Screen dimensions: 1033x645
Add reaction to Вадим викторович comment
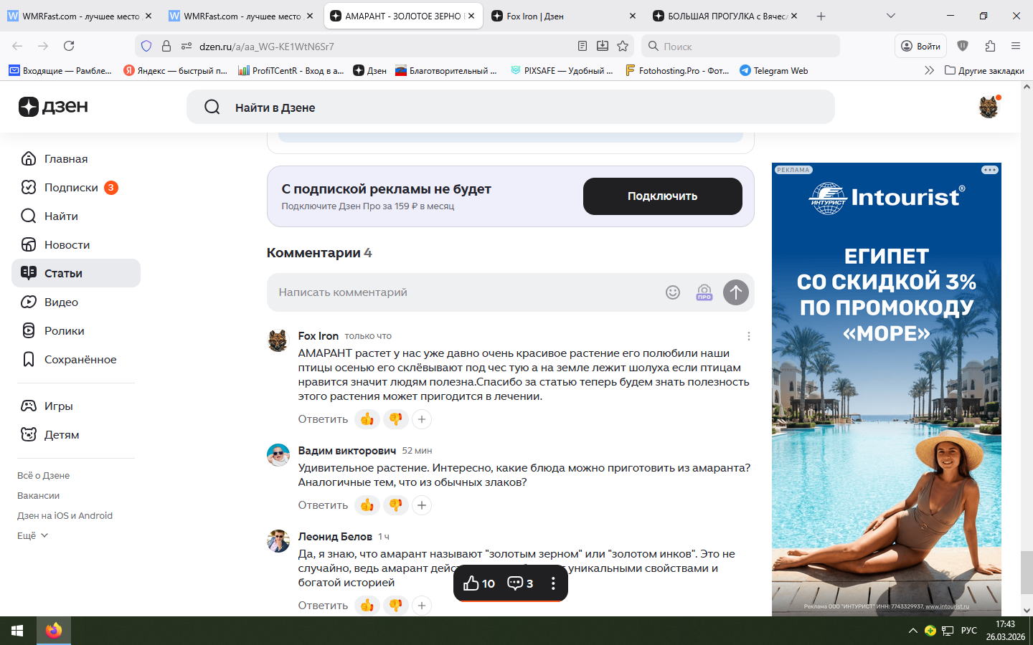422,505
